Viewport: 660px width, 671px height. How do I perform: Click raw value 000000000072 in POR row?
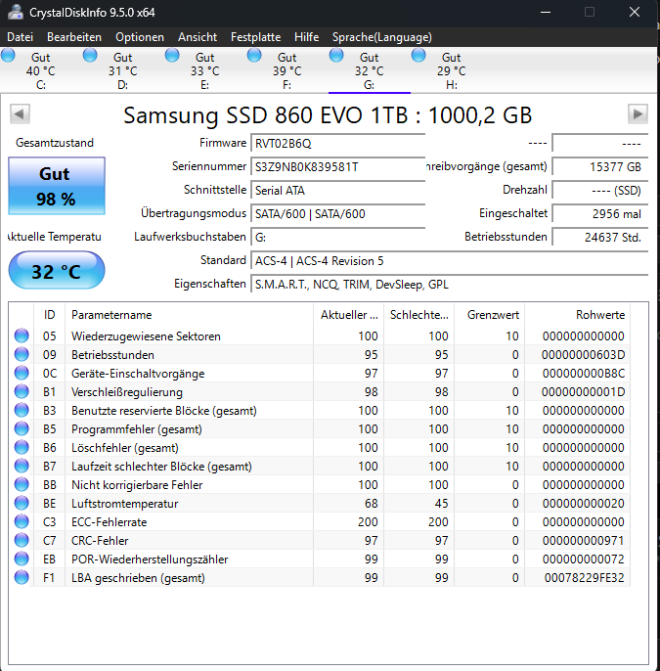pyautogui.click(x=584, y=559)
